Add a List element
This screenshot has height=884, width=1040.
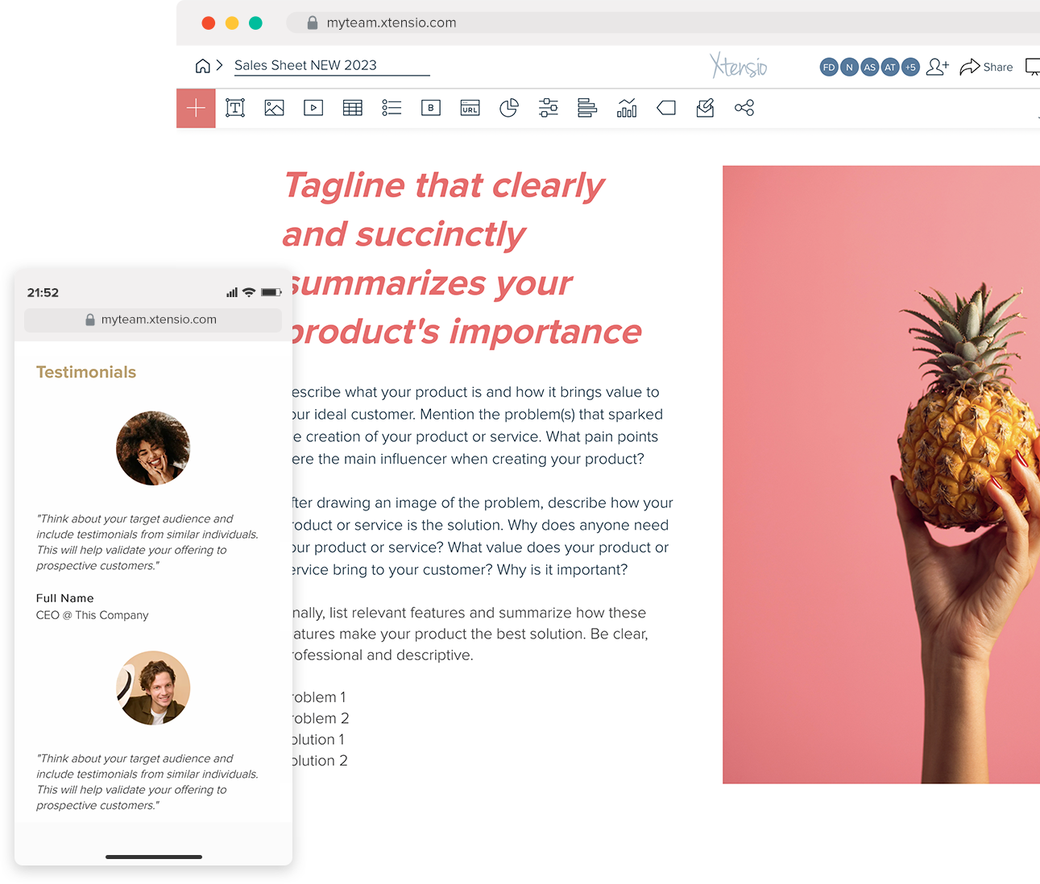[x=392, y=107]
